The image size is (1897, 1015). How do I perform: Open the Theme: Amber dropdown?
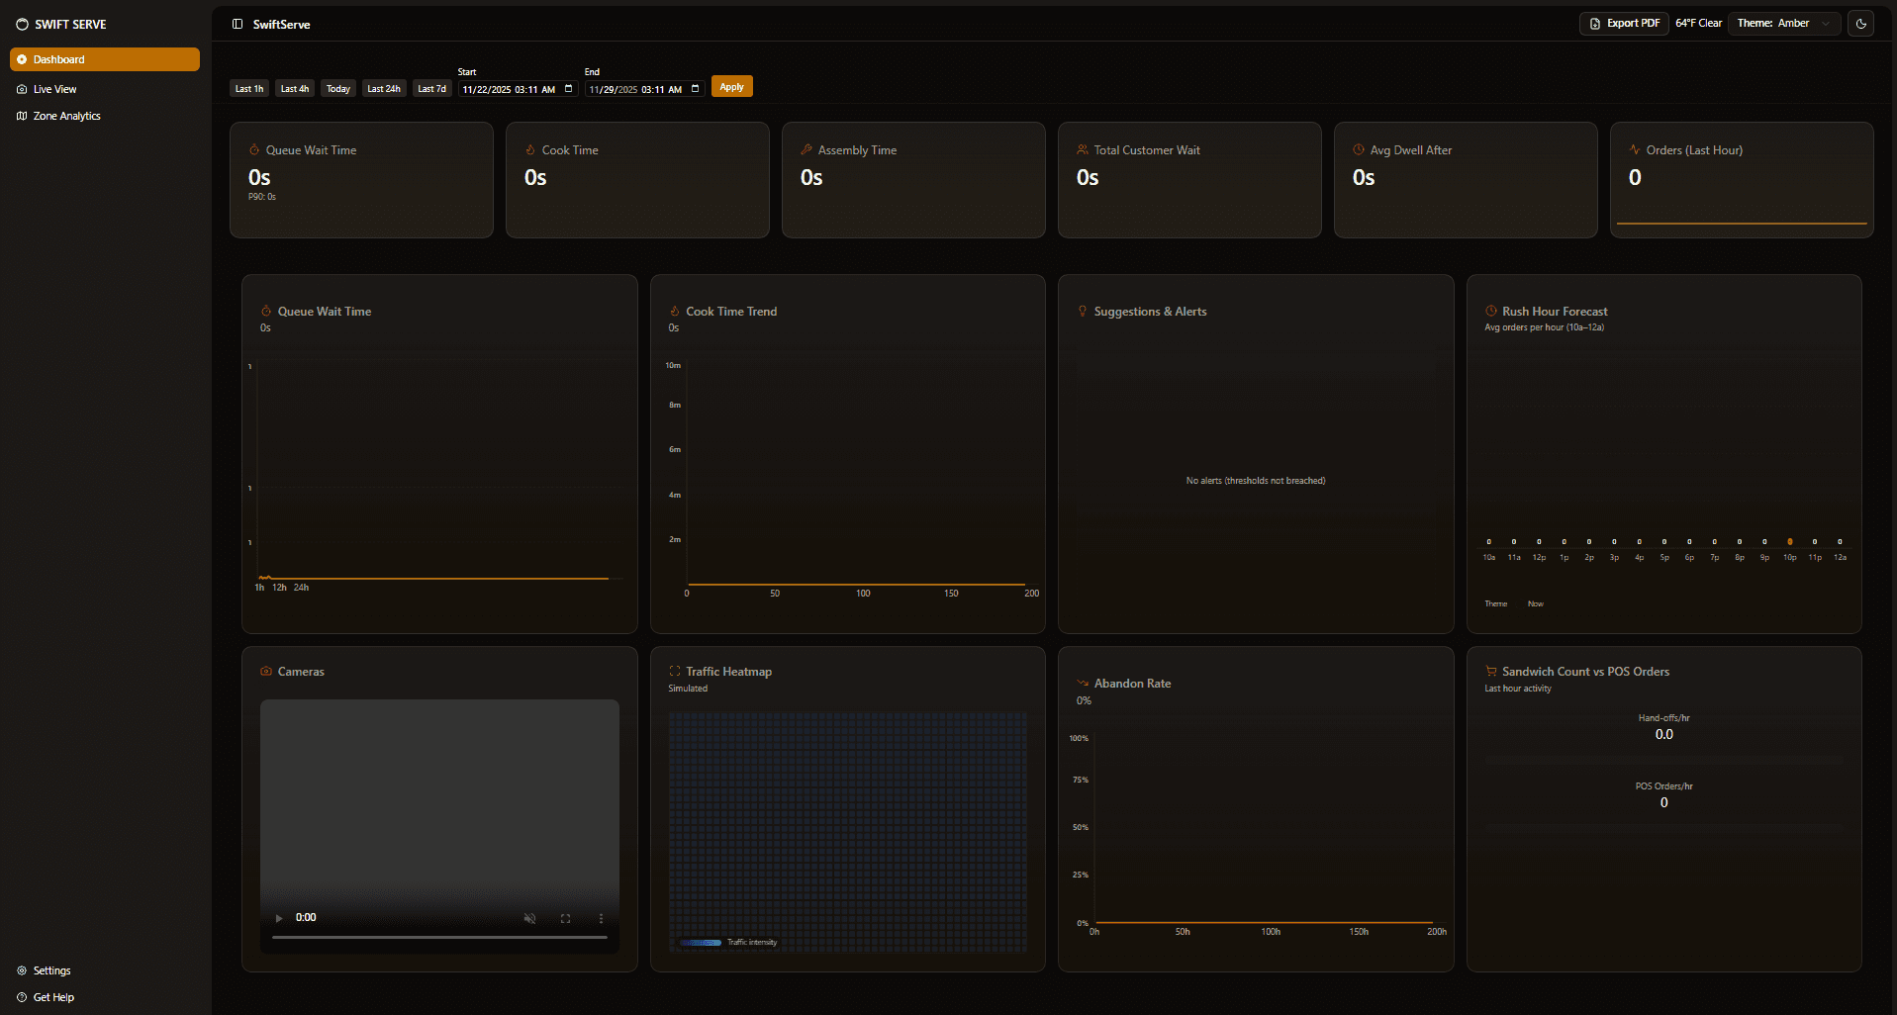pos(1783,23)
